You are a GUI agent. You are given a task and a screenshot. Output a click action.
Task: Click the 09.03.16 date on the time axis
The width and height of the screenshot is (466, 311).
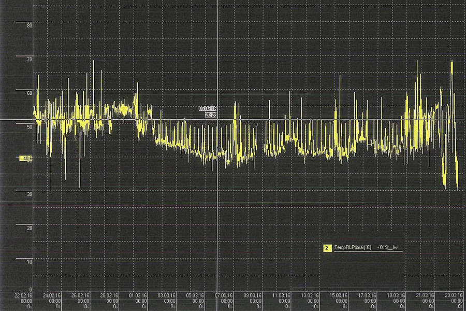click(x=253, y=295)
